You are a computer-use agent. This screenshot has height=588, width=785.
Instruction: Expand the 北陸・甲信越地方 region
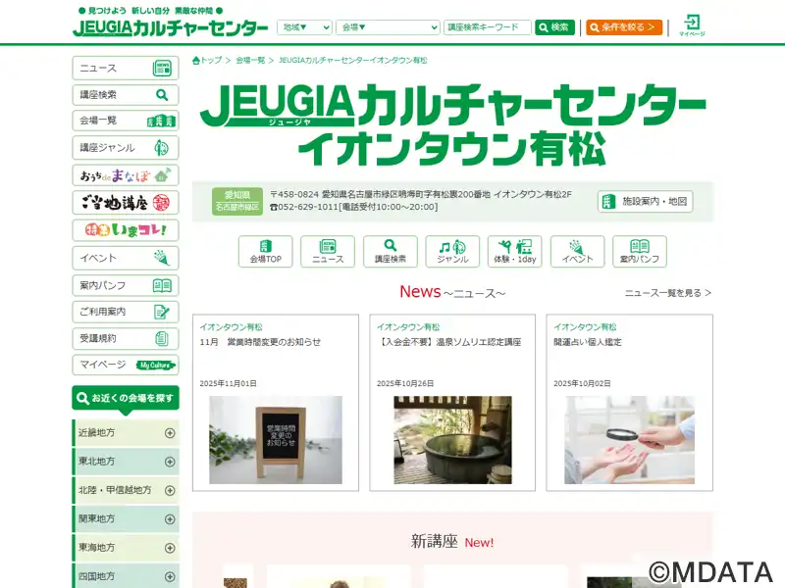[126, 491]
